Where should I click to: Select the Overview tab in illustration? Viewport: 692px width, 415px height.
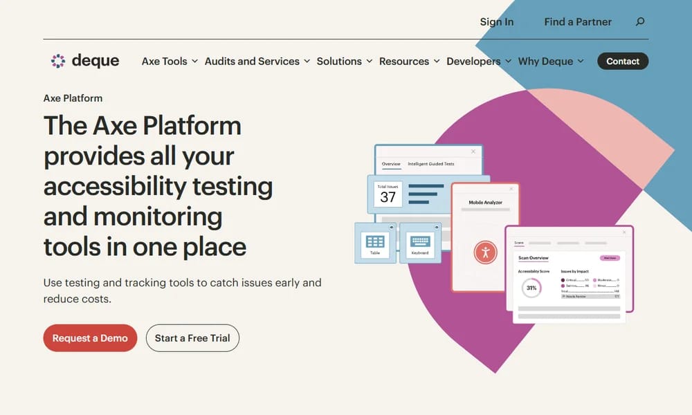pyautogui.click(x=391, y=164)
